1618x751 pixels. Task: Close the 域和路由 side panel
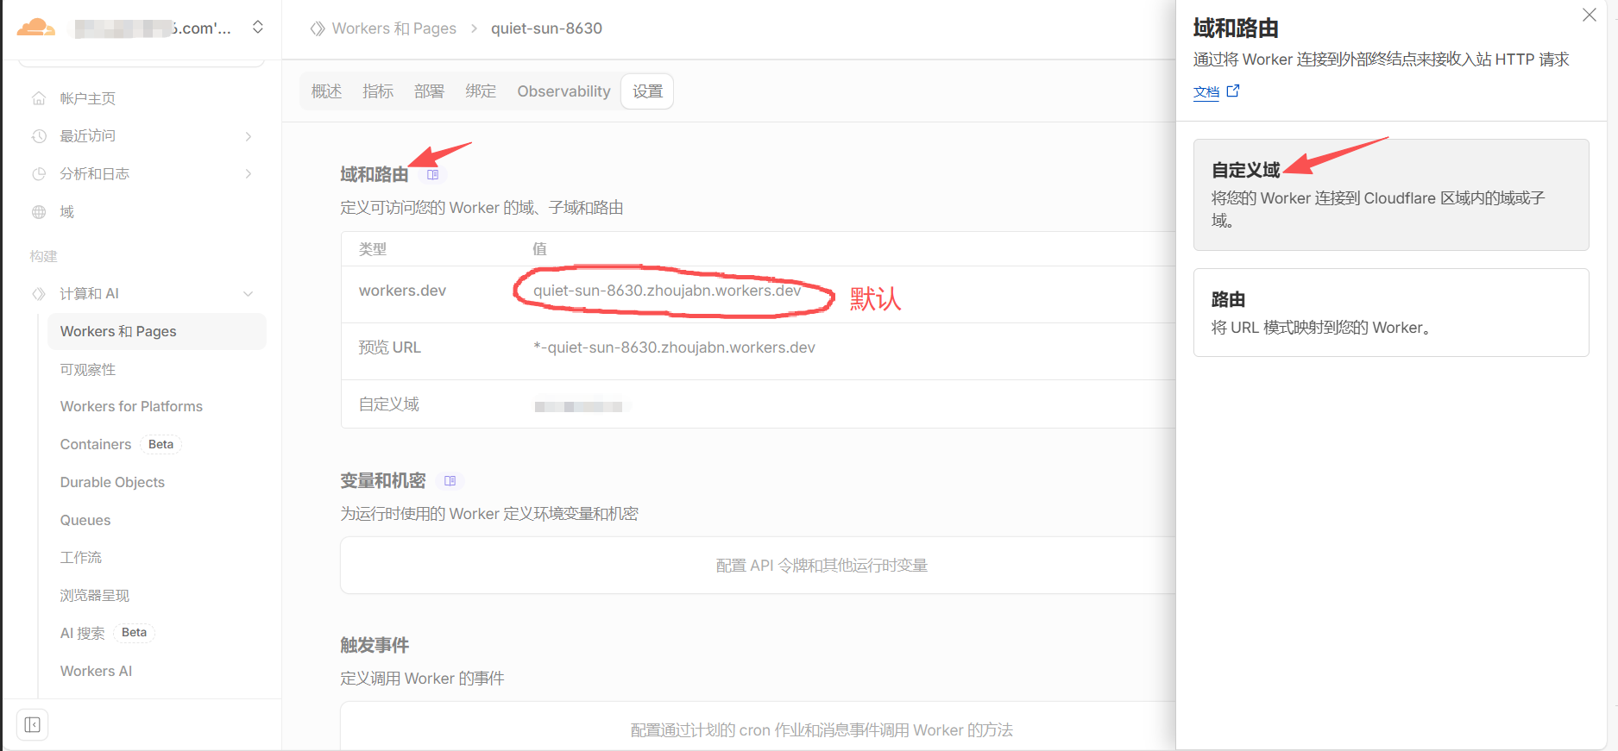coord(1589,16)
